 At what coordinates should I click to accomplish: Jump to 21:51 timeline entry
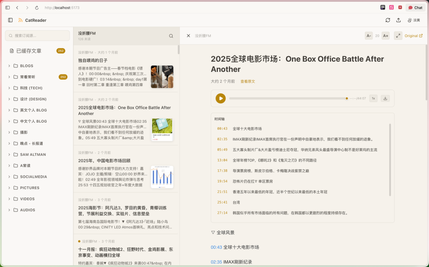pos(222,192)
